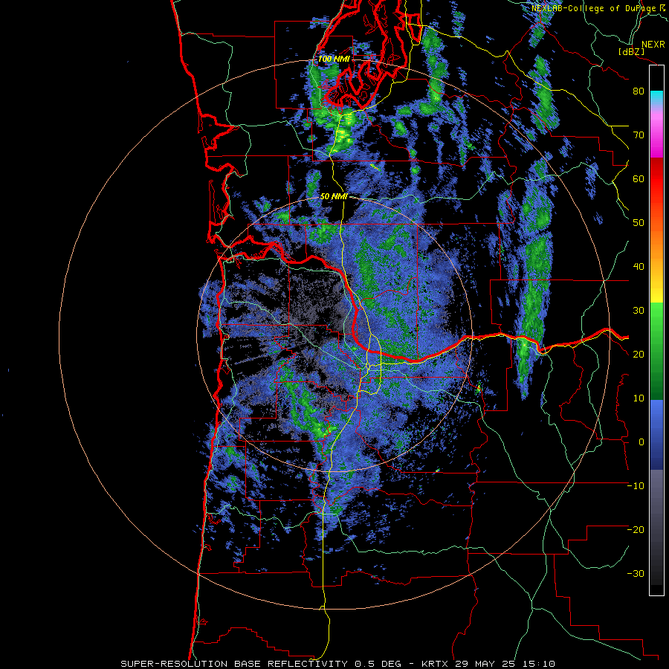Select the 50 NMI range ring label
669x669 pixels.
click(334, 196)
